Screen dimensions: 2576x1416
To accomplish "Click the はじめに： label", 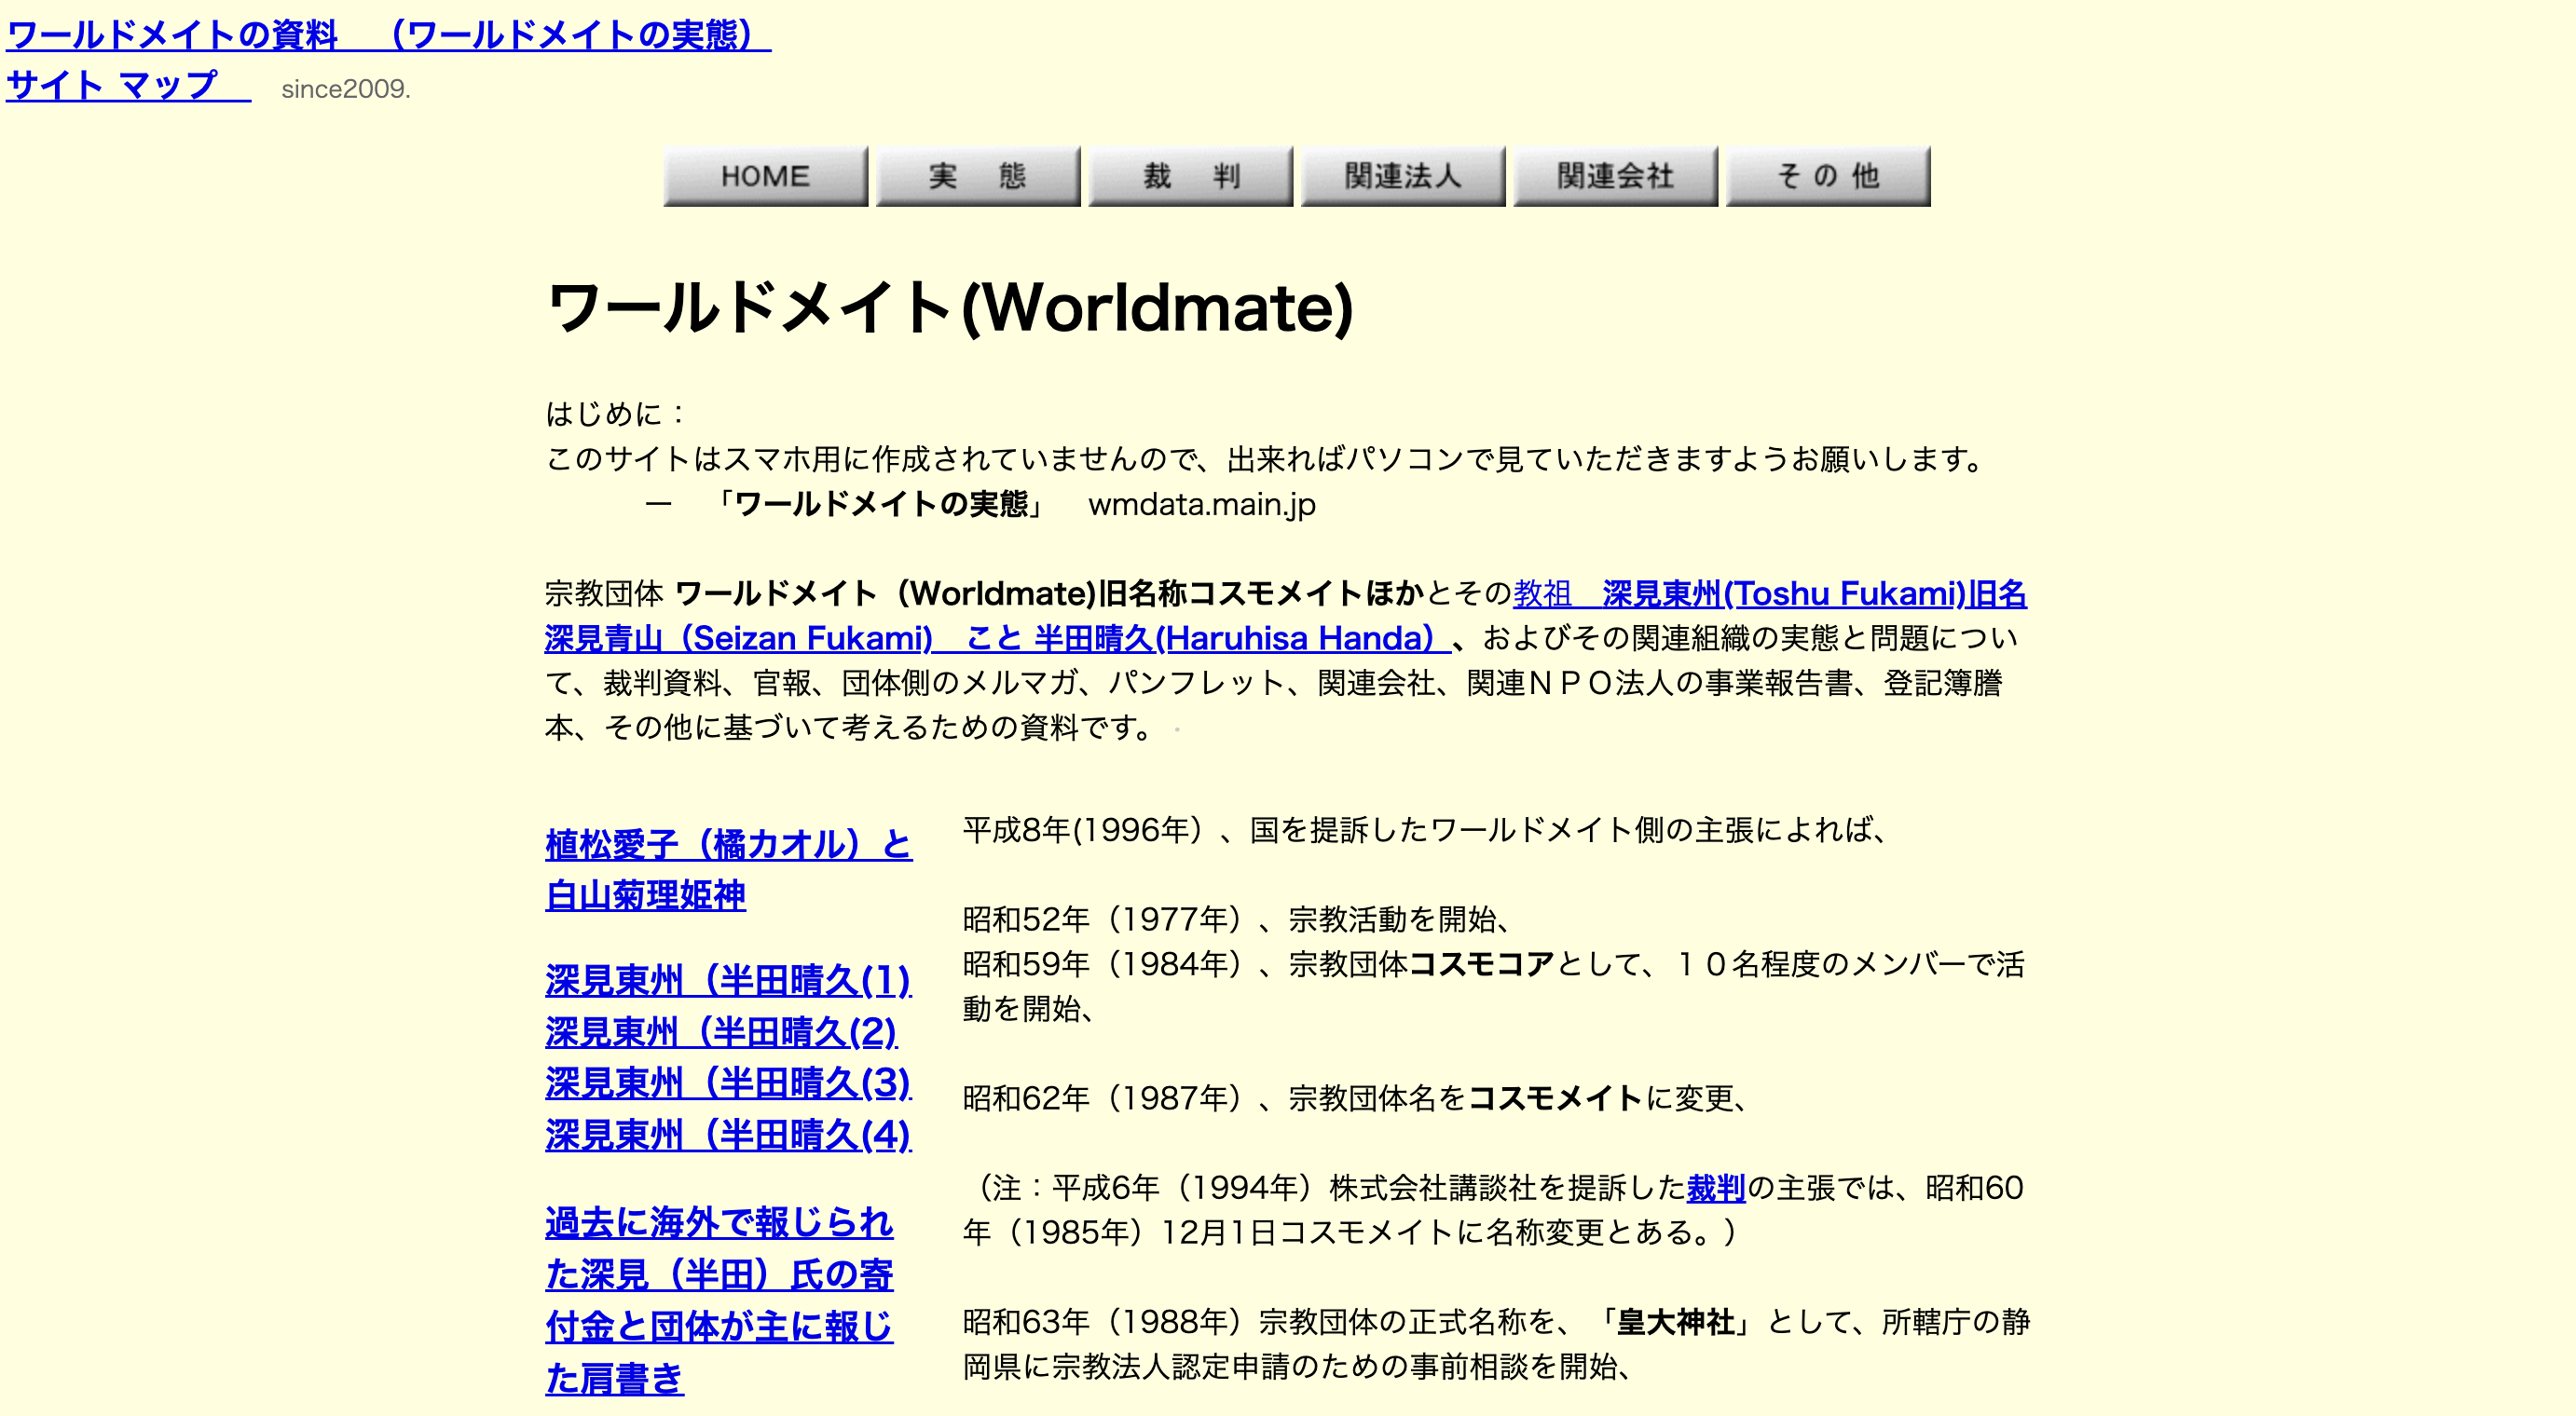I will [618, 414].
